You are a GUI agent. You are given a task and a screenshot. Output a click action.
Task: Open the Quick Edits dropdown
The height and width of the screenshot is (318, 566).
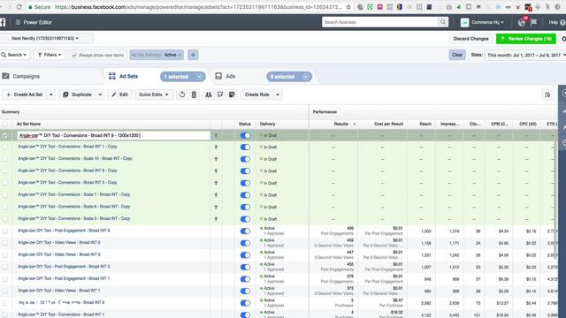tap(154, 95)
